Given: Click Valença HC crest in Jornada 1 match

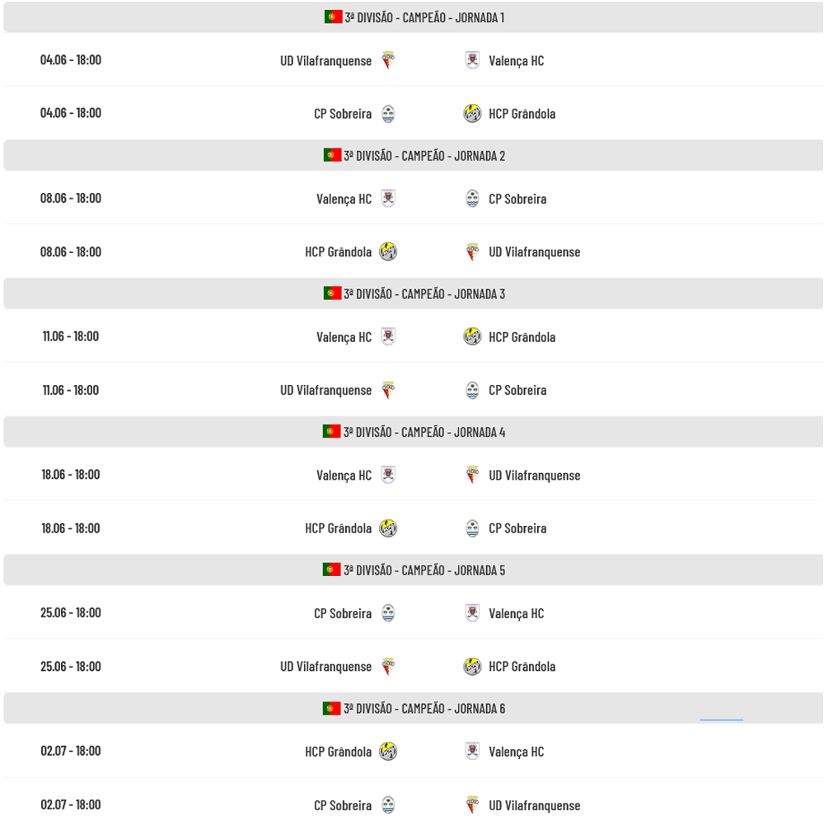Looking at the screenshot, I should [x=472, y=60].
